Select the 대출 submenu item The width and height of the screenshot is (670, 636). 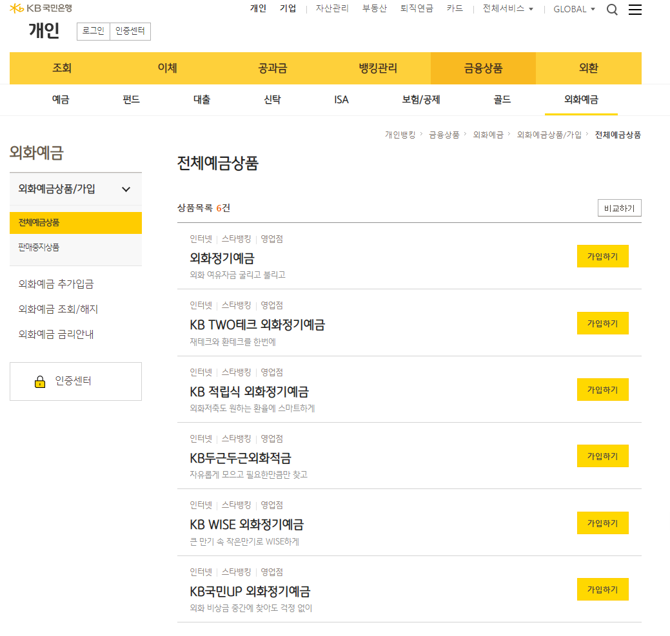coord(202,100)
